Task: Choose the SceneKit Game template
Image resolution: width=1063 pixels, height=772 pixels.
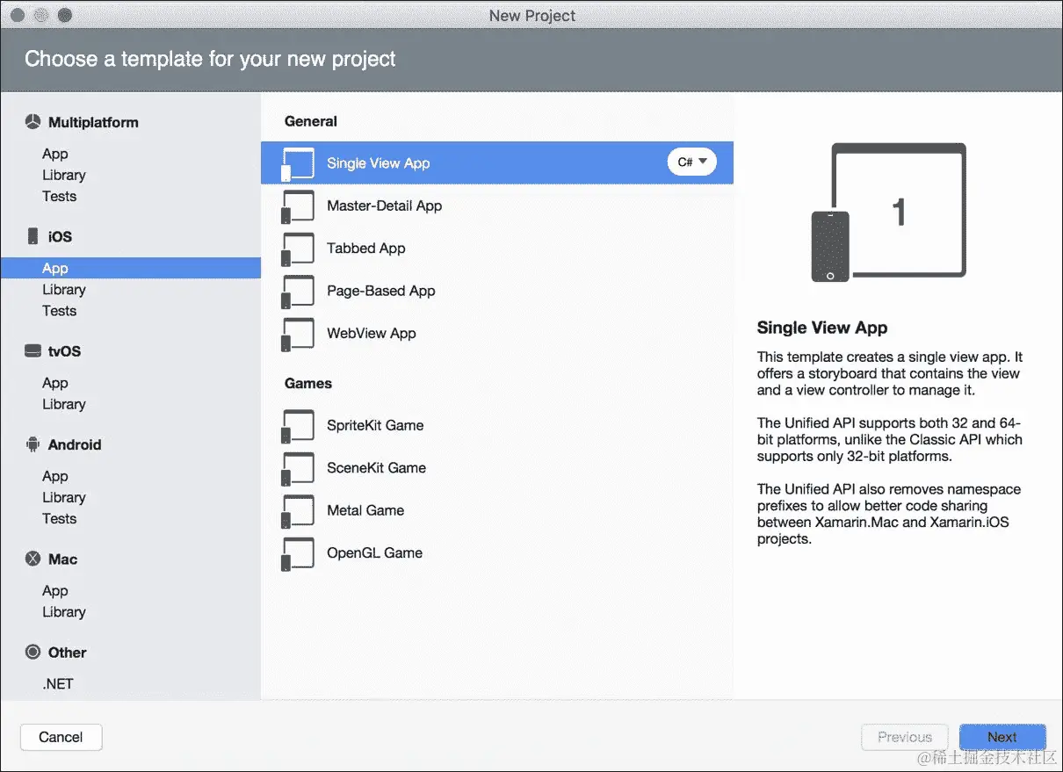Action: tap(497, 467)
